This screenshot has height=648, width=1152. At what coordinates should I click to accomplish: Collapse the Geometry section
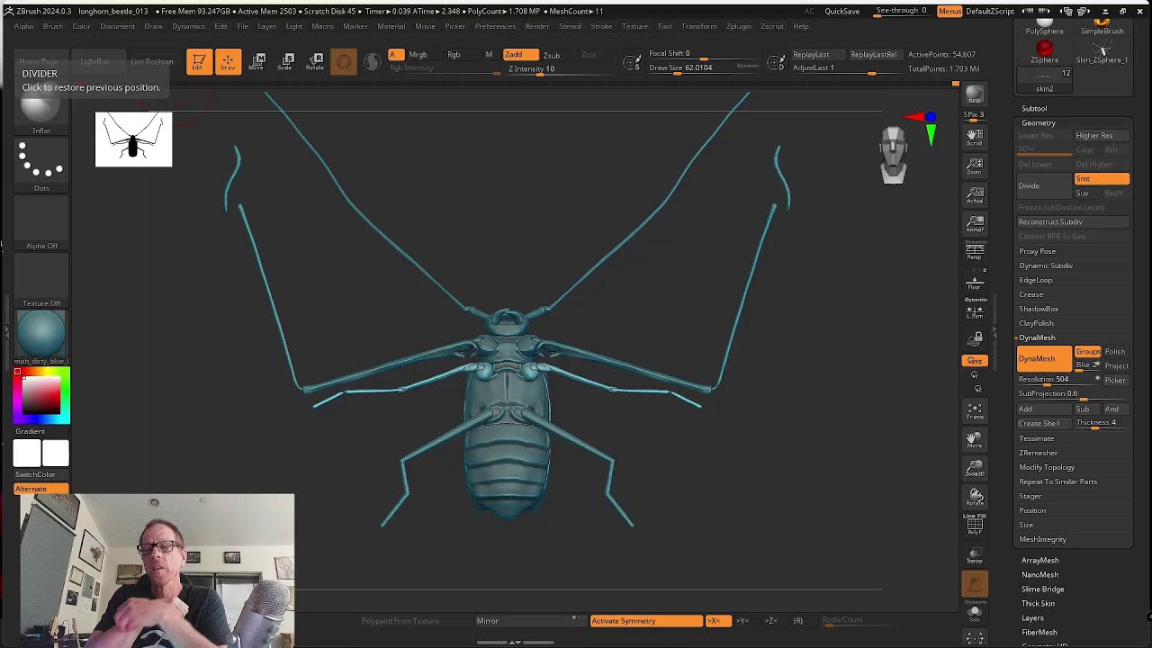point(1038,122)
